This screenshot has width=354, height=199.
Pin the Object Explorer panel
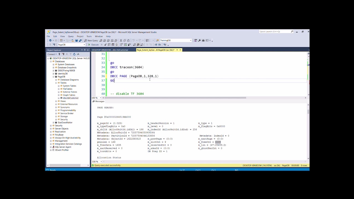(x=85, y=50)
